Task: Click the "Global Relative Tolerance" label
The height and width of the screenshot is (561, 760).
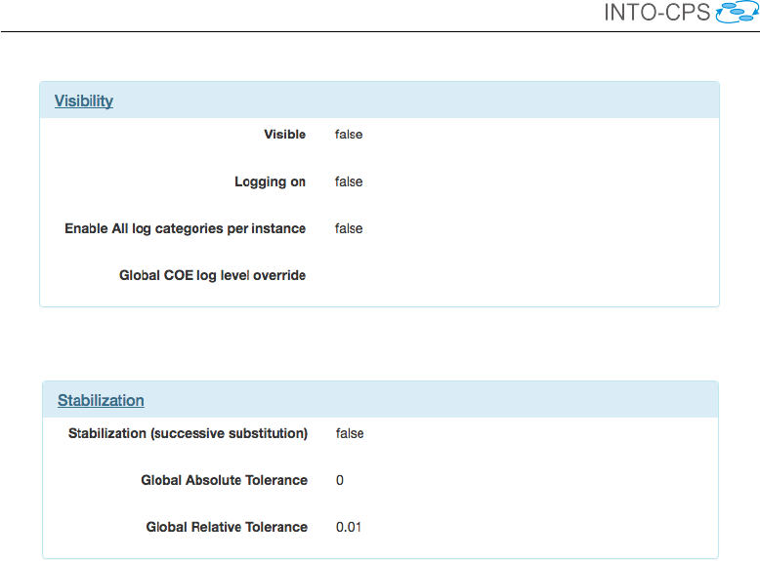Action: (x=227, y=527)
